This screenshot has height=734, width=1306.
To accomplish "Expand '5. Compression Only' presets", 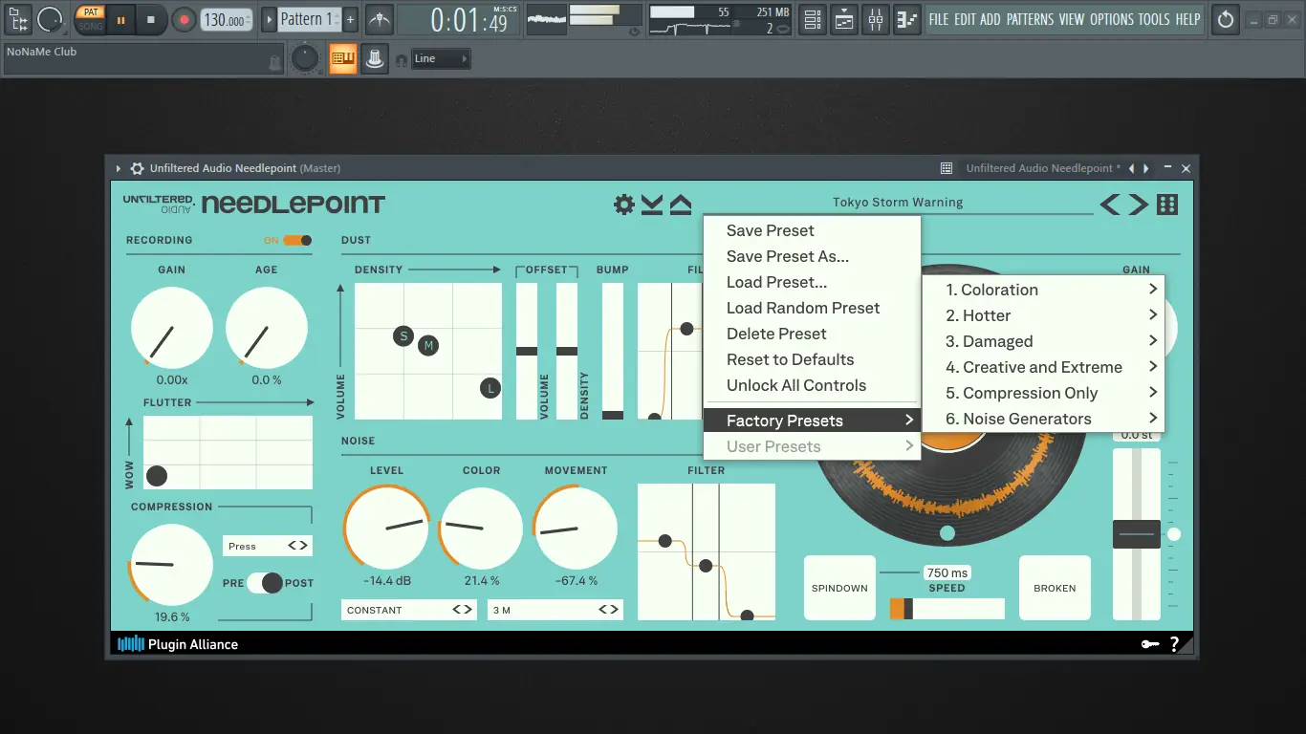I will (1044, 393).
